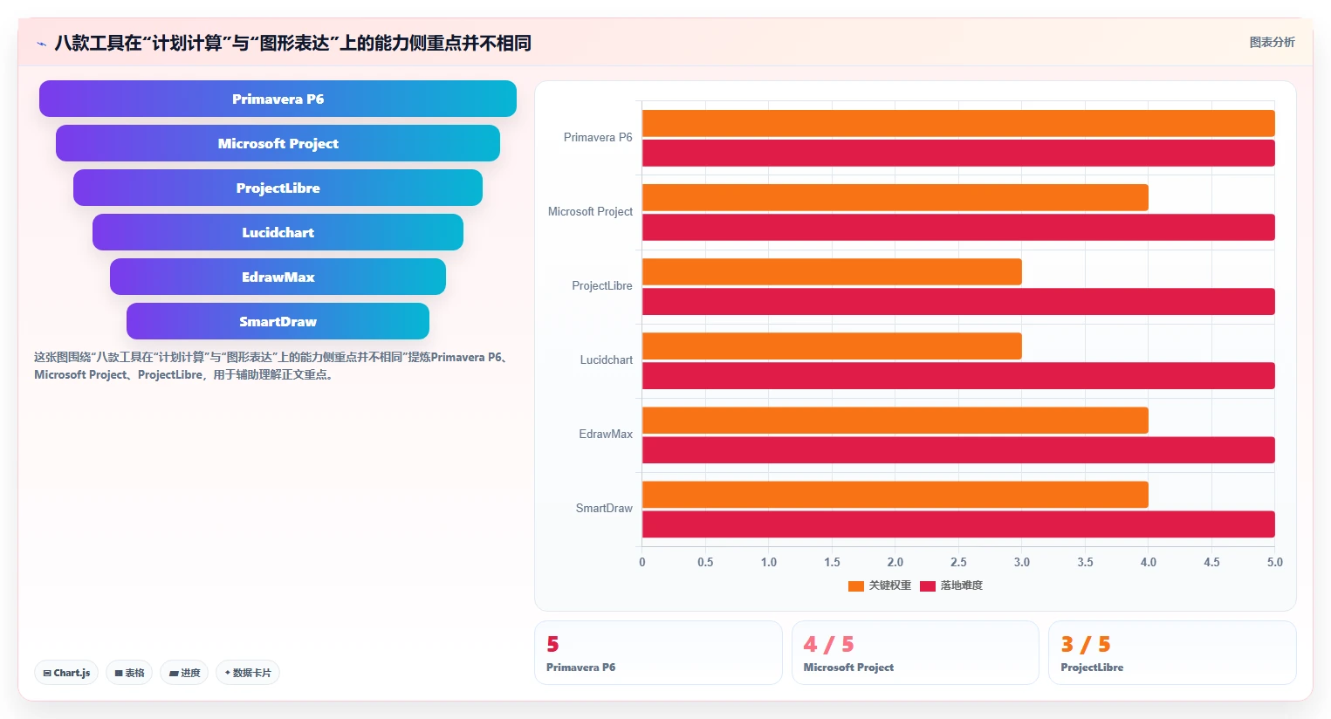This screenshot has height=719, width=1331.
Task: Click ProjectLibre's red bar in the chart
Action: [x=958, y=301]
